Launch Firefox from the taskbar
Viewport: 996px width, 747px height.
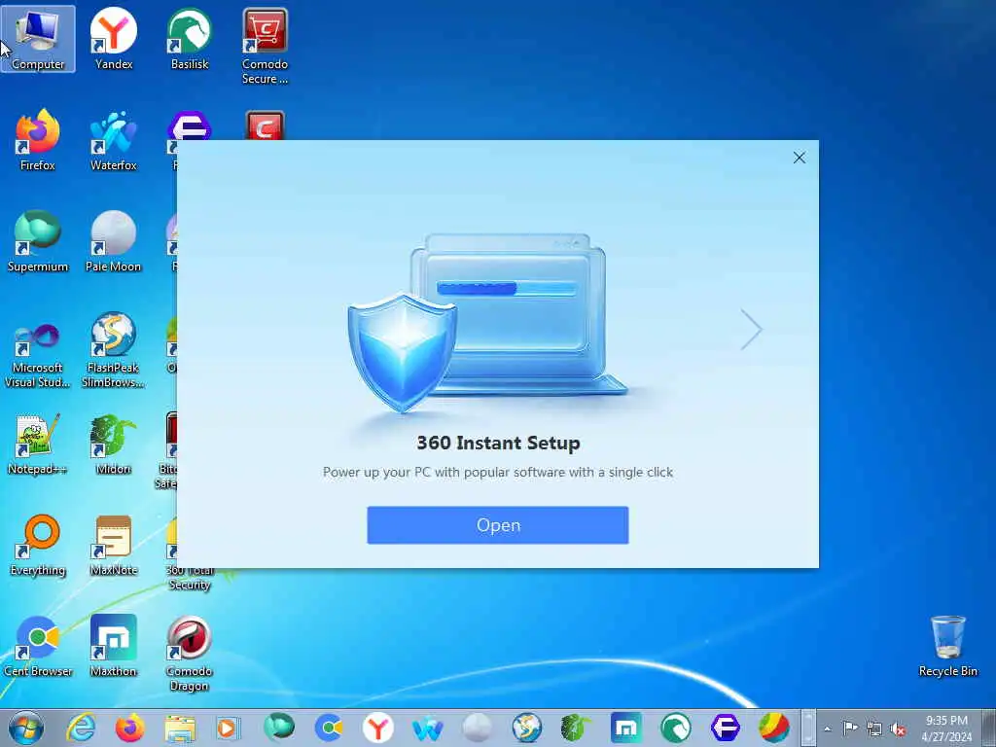pos(130,728)
